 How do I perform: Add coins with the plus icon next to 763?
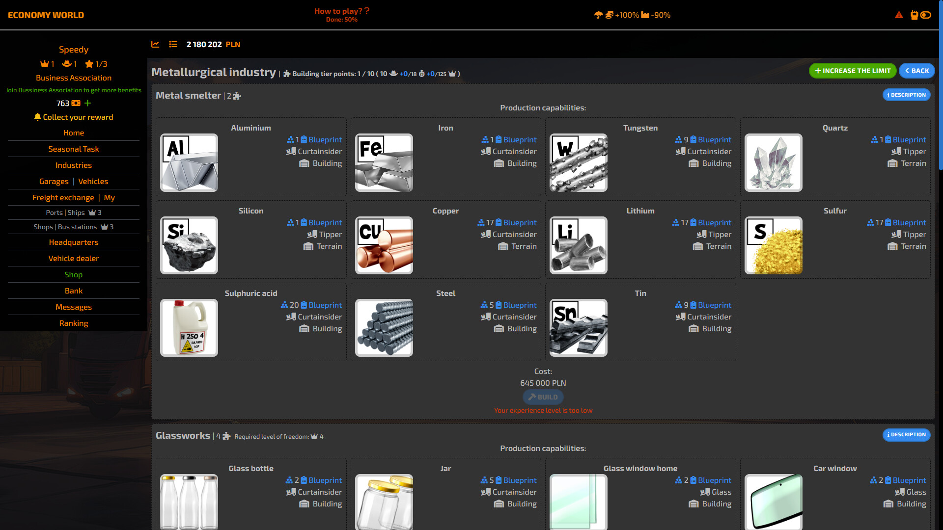click(87, 104)
